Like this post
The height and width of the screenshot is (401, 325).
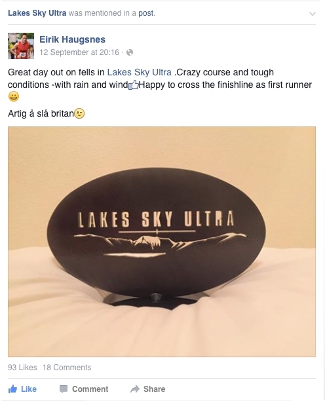[x=22, y=389]
